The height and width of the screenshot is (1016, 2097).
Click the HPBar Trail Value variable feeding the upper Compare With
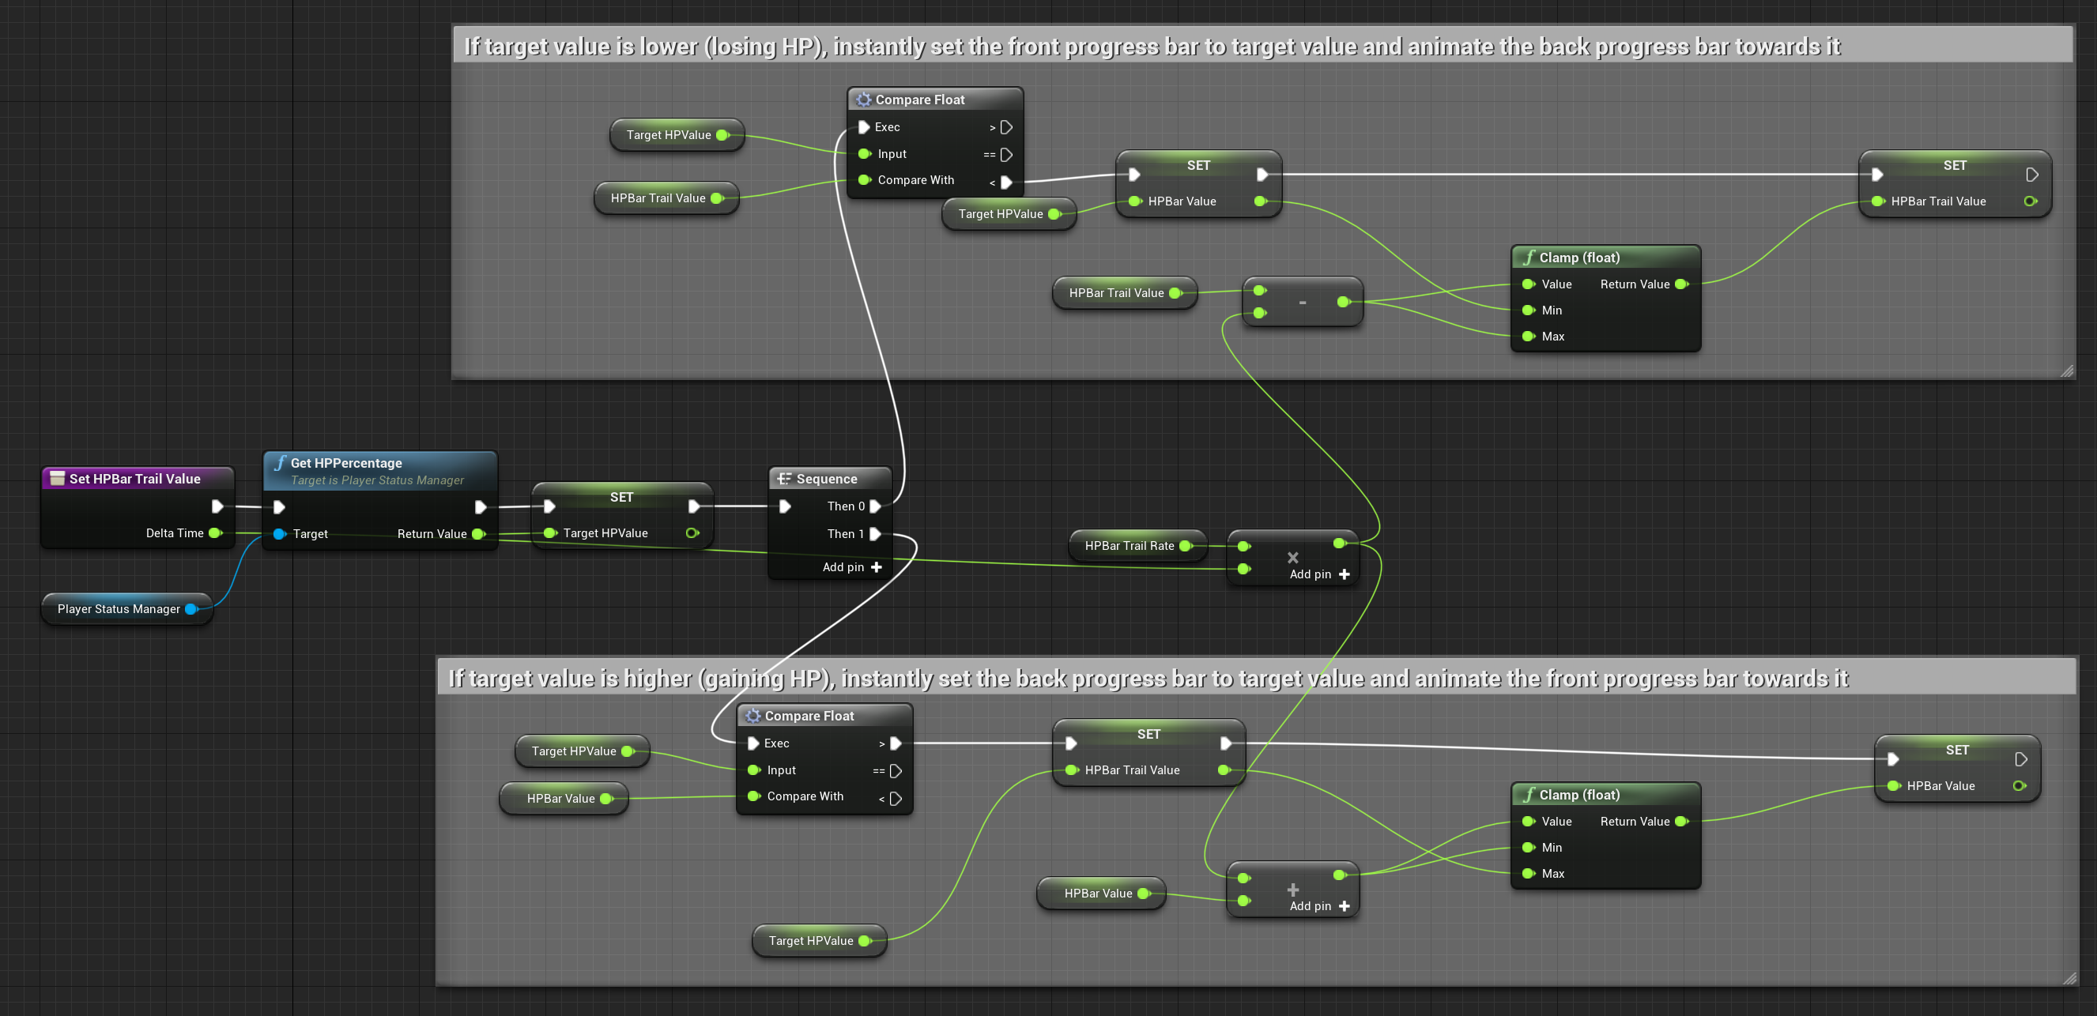[666, 198]
